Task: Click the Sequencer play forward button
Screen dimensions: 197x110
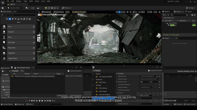Action: [42, 101]
